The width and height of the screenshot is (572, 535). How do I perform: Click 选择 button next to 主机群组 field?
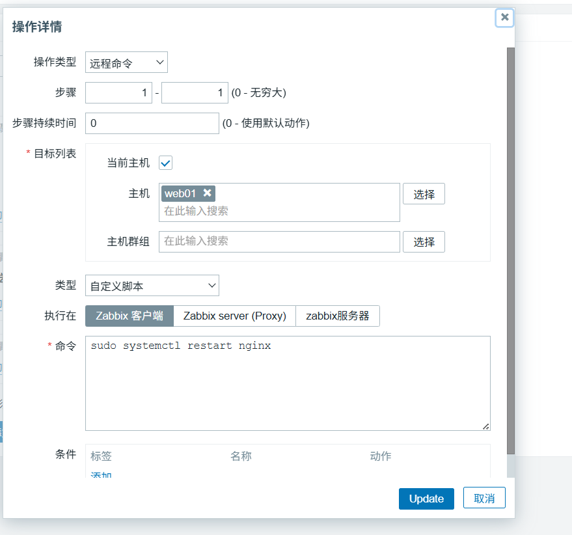(x=424, y=241)
